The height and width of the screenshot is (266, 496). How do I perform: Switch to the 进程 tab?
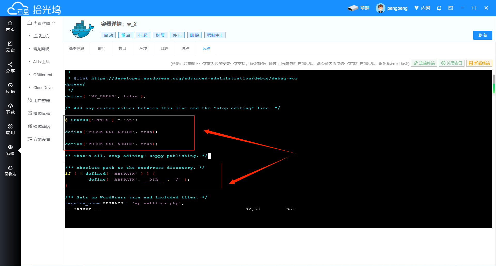(x=185, y=48)
